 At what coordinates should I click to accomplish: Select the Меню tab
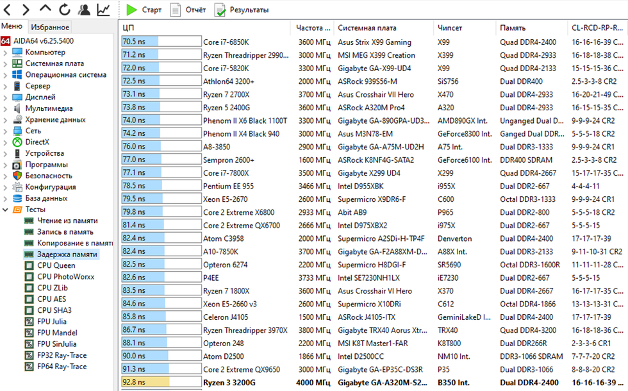click(12, 26)
